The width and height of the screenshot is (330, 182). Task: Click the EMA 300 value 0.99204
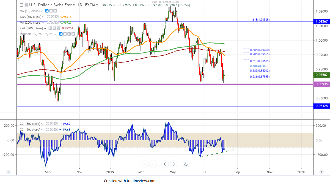[x=67, y=28]
